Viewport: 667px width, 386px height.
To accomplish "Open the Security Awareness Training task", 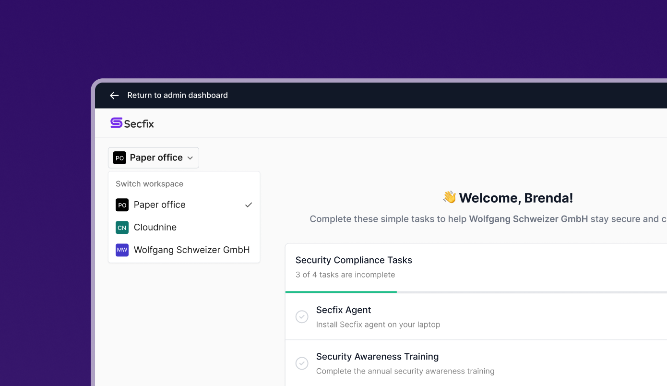I will (x=476, y=363).
